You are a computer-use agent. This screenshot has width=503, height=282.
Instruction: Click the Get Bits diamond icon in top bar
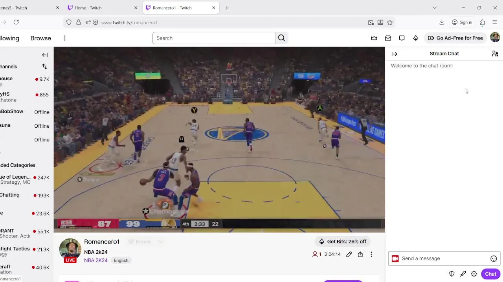pos(415,38)
